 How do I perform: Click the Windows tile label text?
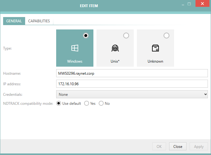tap(75, 61)
